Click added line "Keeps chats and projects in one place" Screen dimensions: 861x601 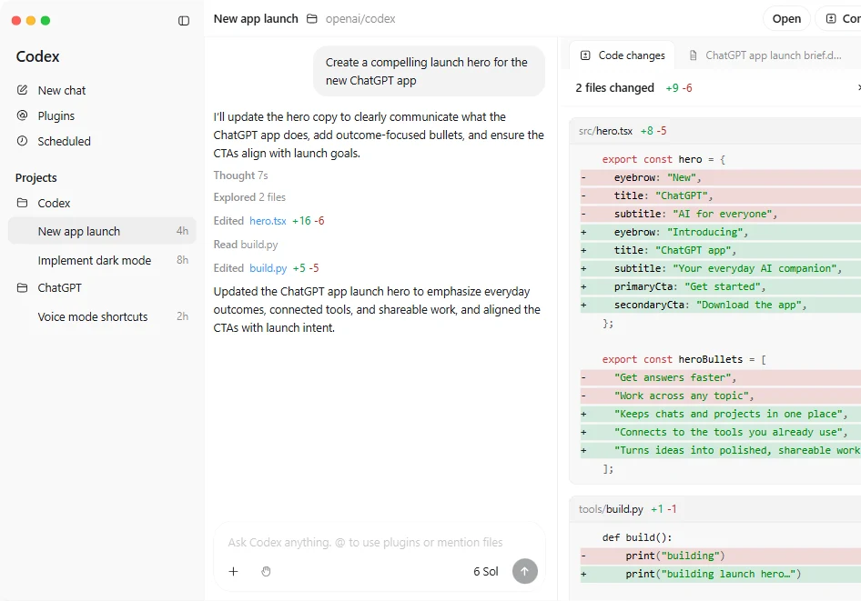click(x=721, y=414)
